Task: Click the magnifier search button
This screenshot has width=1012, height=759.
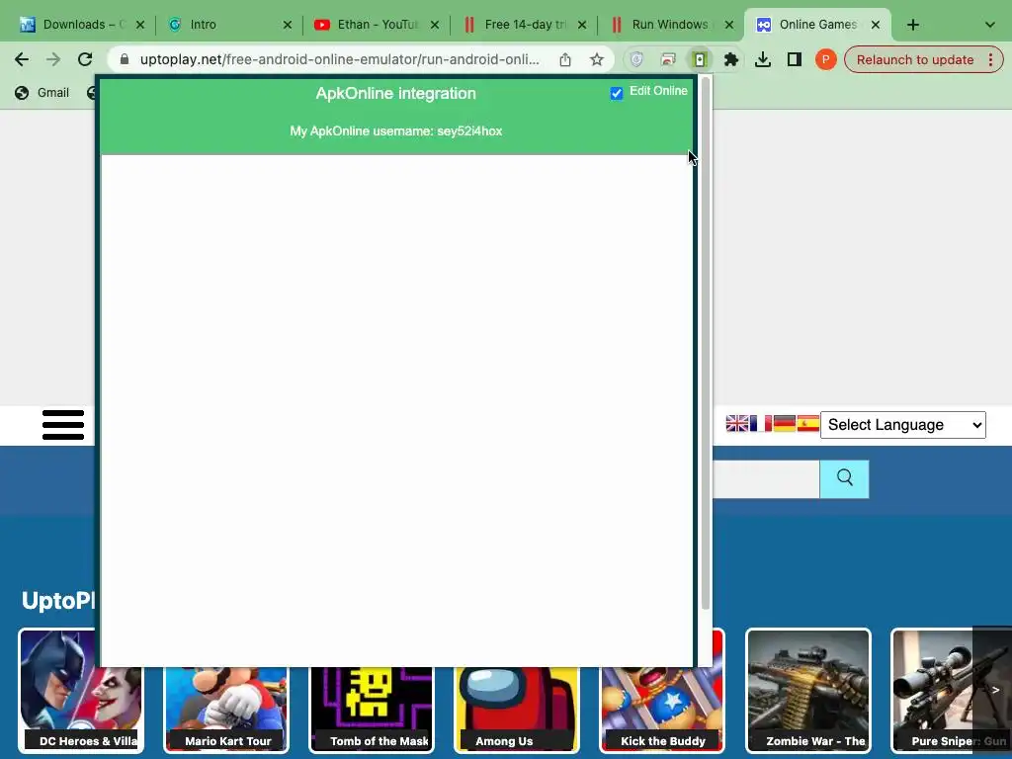Action: 844,479
